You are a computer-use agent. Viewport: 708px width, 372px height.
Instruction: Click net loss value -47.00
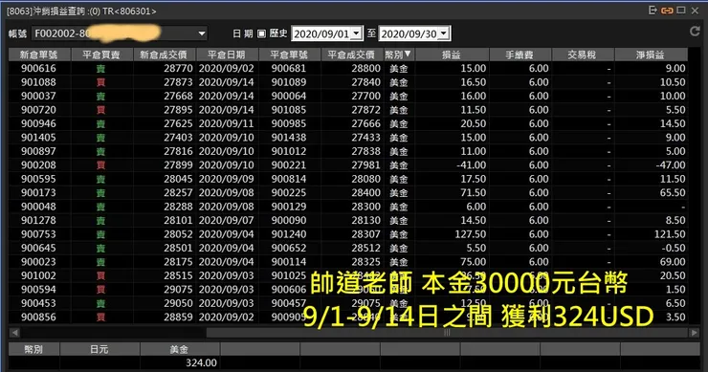[671, 164]
